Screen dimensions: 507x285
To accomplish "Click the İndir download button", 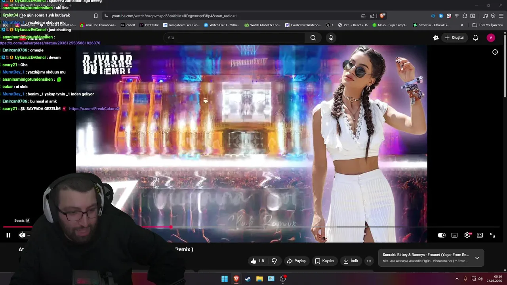I will 351,261.
